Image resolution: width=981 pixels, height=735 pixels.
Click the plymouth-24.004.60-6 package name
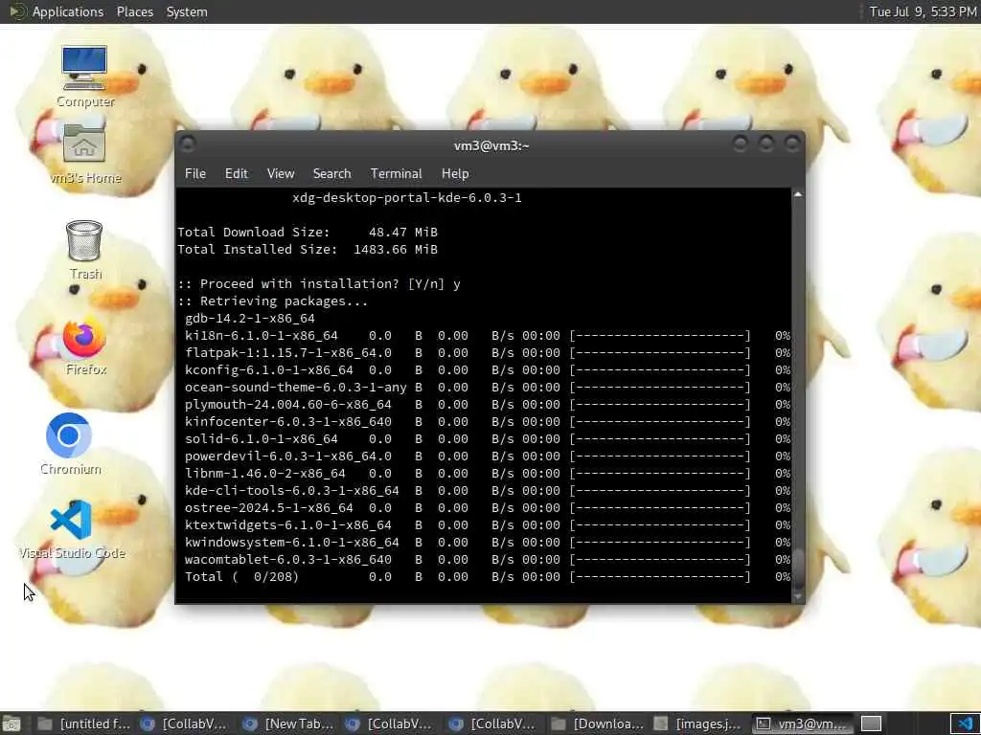coord(287,405)
